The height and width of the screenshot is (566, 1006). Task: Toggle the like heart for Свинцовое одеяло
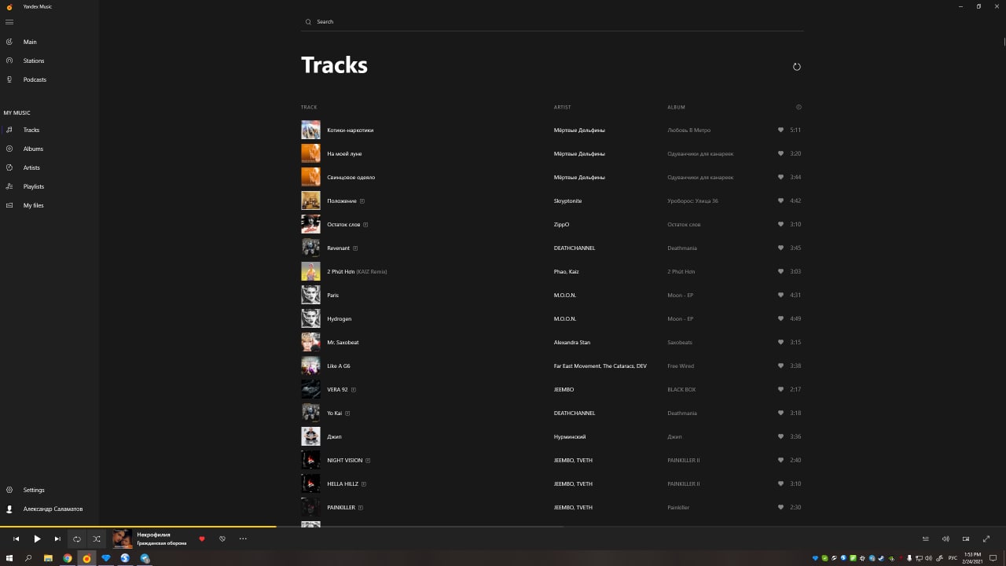[x=780, y=177]
